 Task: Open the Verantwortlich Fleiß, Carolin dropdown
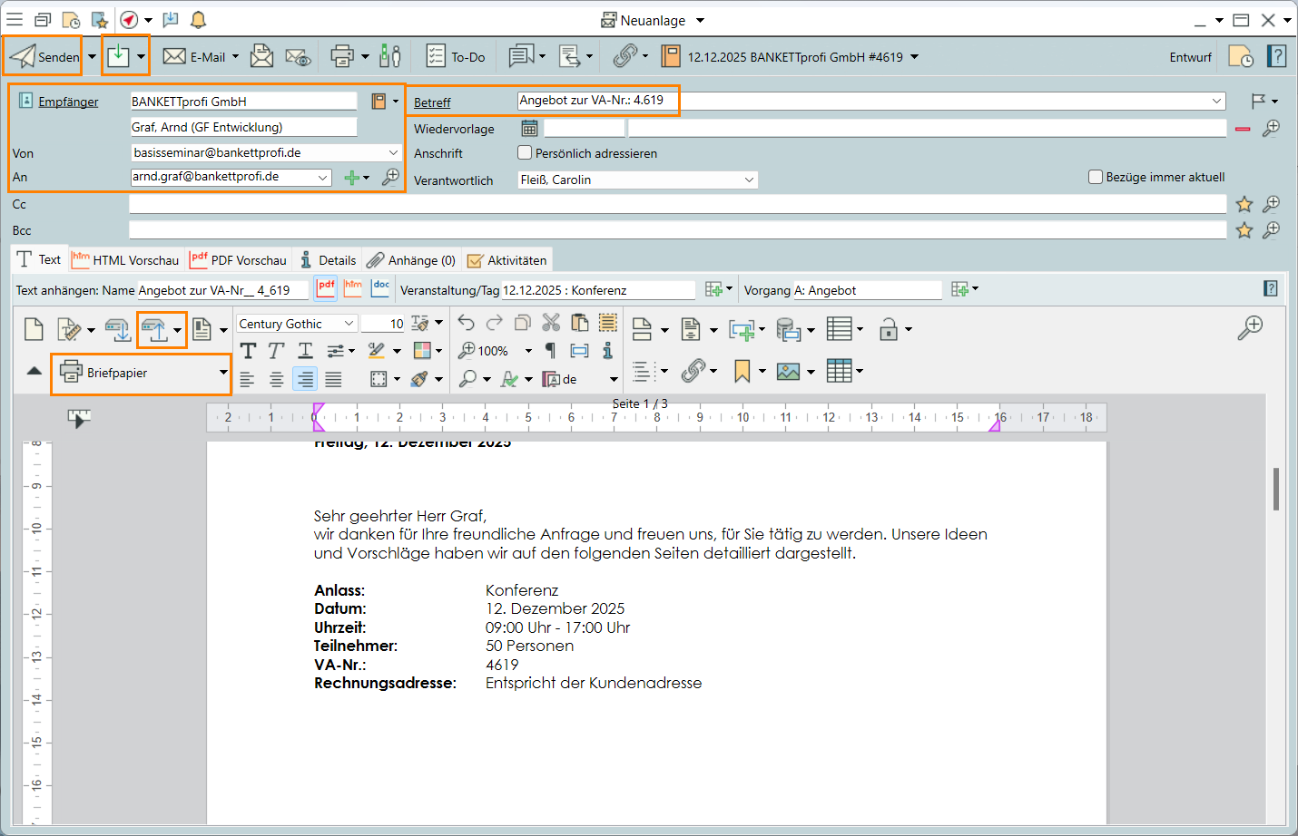[x=749, y=180]
